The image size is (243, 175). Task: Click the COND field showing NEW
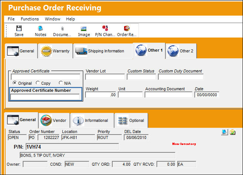click(x=77, y=164)
